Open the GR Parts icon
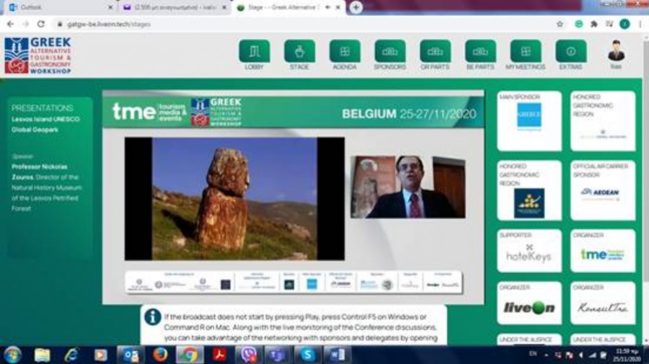 point(435,52)
